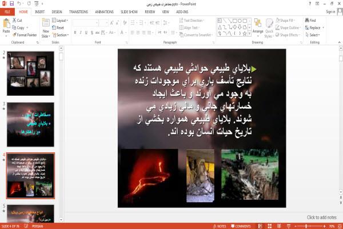This screenshot has height=229, width=343.
Task: Expand the shapes gallery
Action: (250, 34)
